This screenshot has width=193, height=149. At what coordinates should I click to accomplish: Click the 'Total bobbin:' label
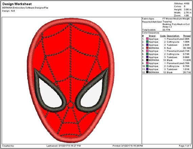pyautogui.click(x=149, y=30)
